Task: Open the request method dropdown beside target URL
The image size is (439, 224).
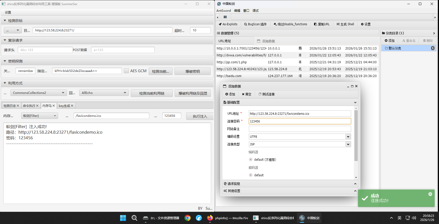Action: click(13, 30)
